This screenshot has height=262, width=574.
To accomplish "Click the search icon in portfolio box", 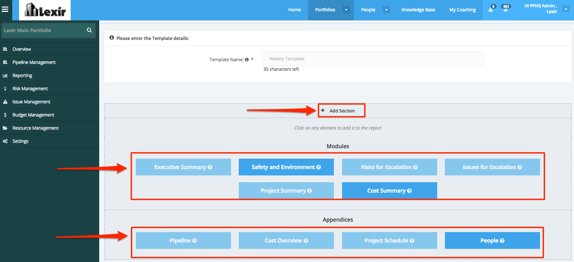I will (89, 30).
